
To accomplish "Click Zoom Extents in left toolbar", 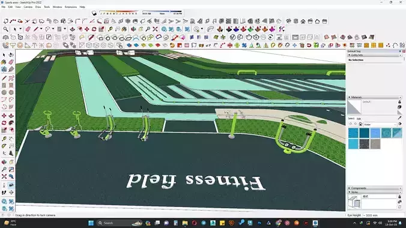I will click(4, 176).
